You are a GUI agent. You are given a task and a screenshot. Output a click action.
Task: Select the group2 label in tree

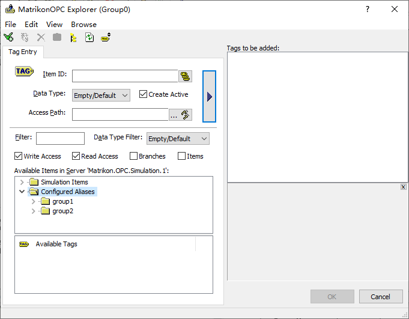tap(63, 211)
